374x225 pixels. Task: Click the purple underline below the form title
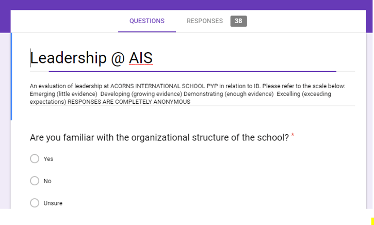[x=192, y=71]
